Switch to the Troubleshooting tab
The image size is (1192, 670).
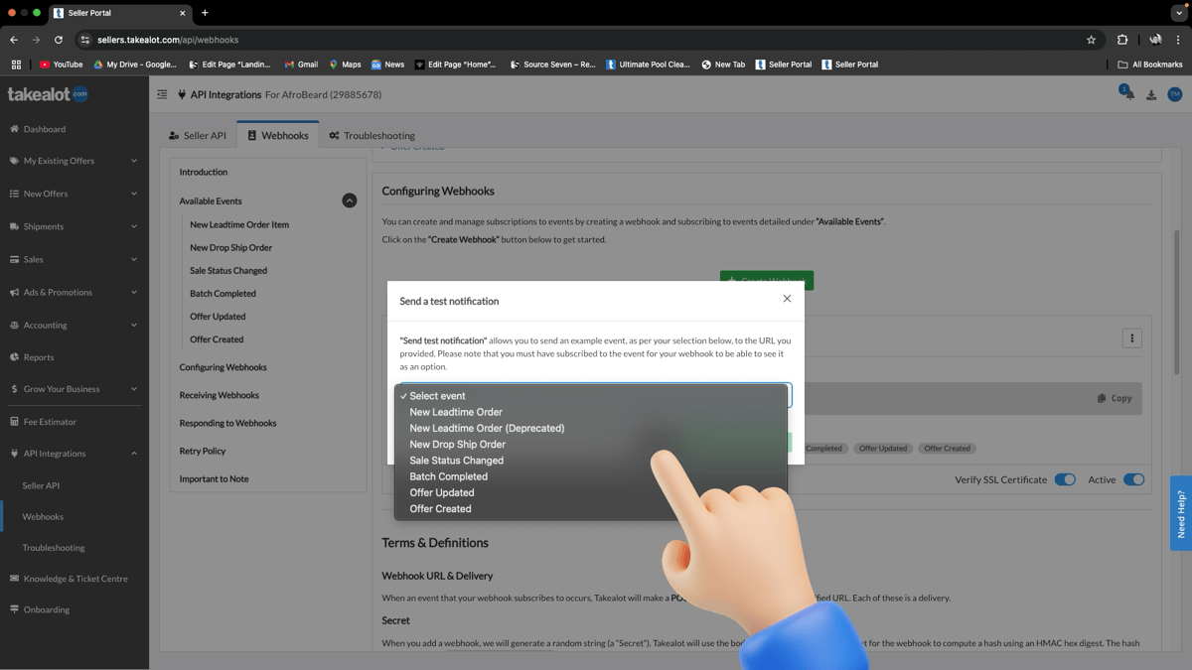372,135
